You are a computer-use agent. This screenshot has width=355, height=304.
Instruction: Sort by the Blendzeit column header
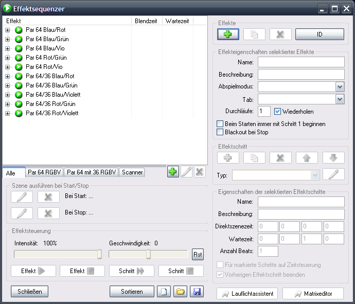147,21
